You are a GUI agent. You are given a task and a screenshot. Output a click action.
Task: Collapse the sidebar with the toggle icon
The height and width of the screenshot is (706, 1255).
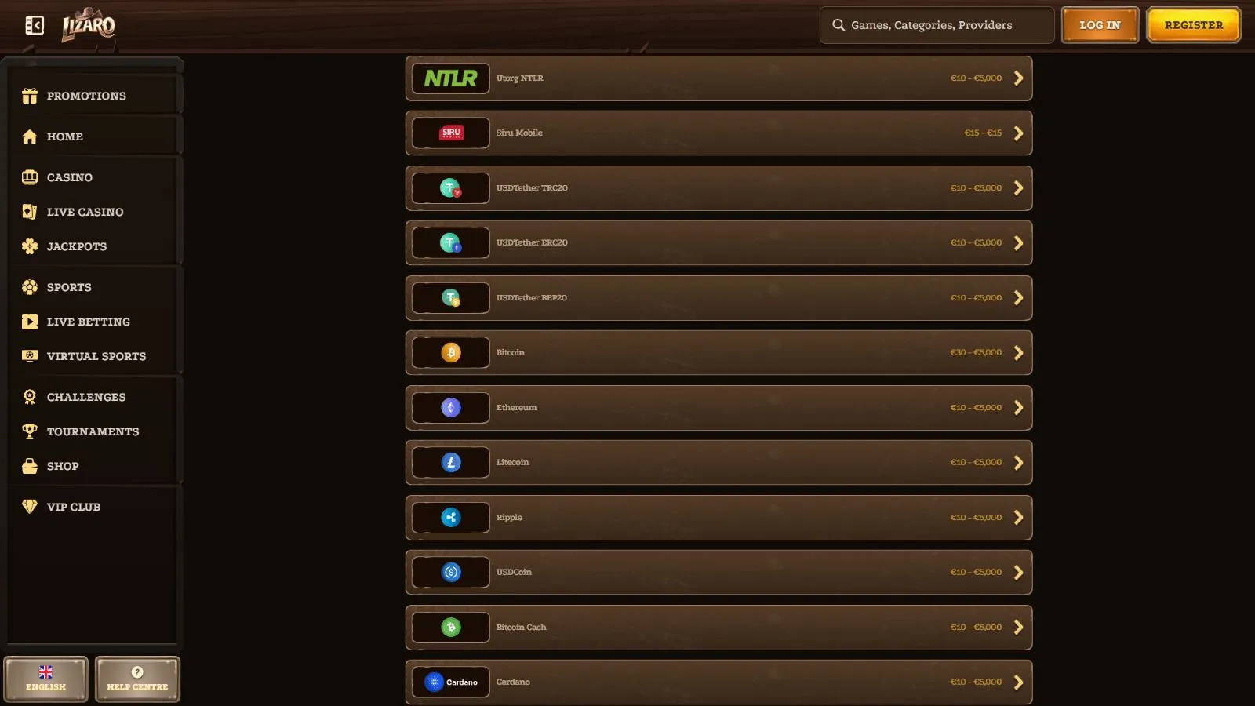pyautogui.click(x=35, y=26)
